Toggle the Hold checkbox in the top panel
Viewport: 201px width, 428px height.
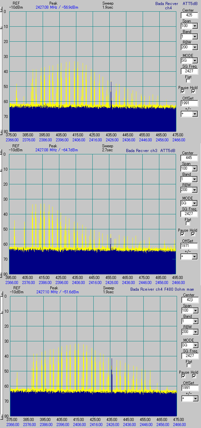coord(193,91)
